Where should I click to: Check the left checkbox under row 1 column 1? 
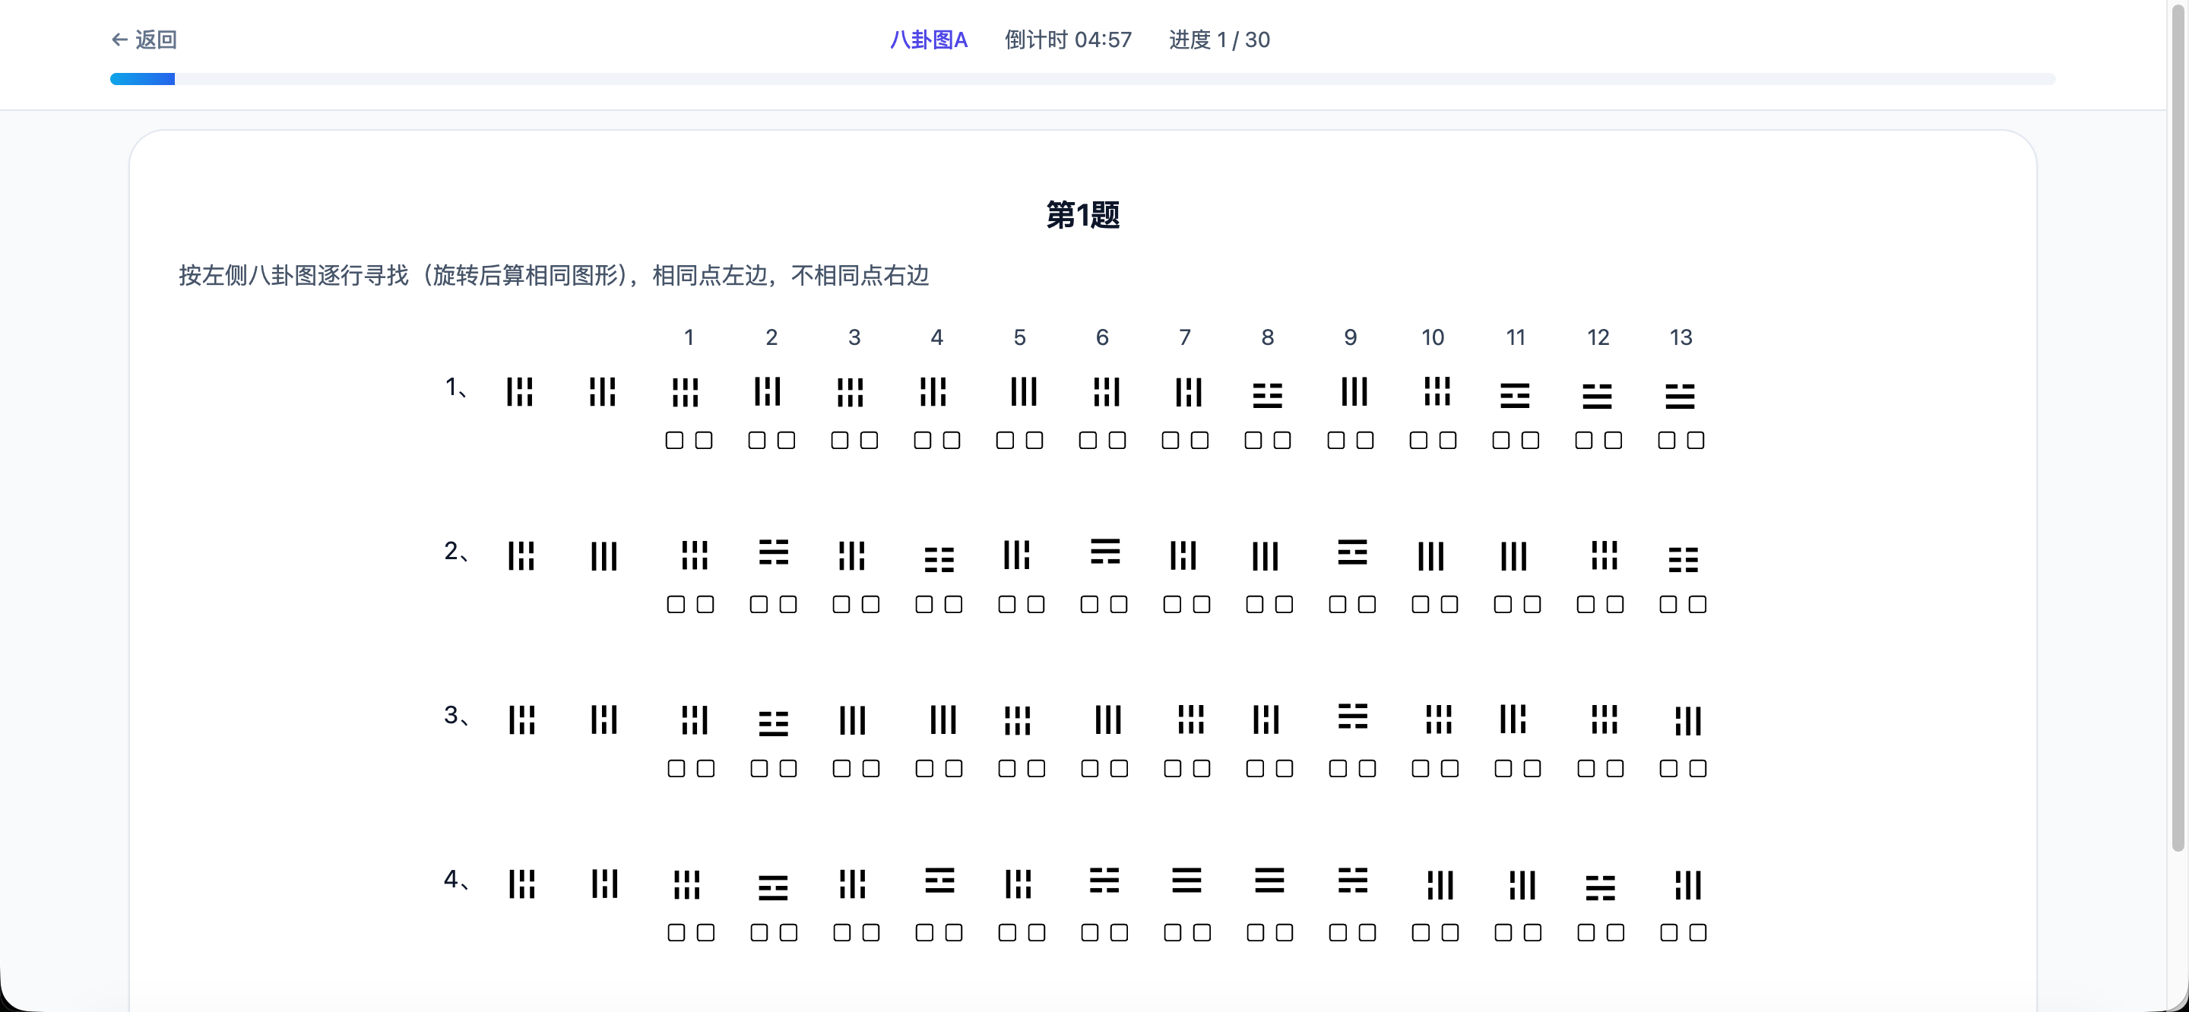675,440
